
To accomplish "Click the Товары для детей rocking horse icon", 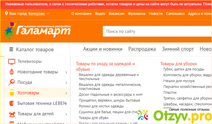I will pyautogui.click(x=12, y=114).
